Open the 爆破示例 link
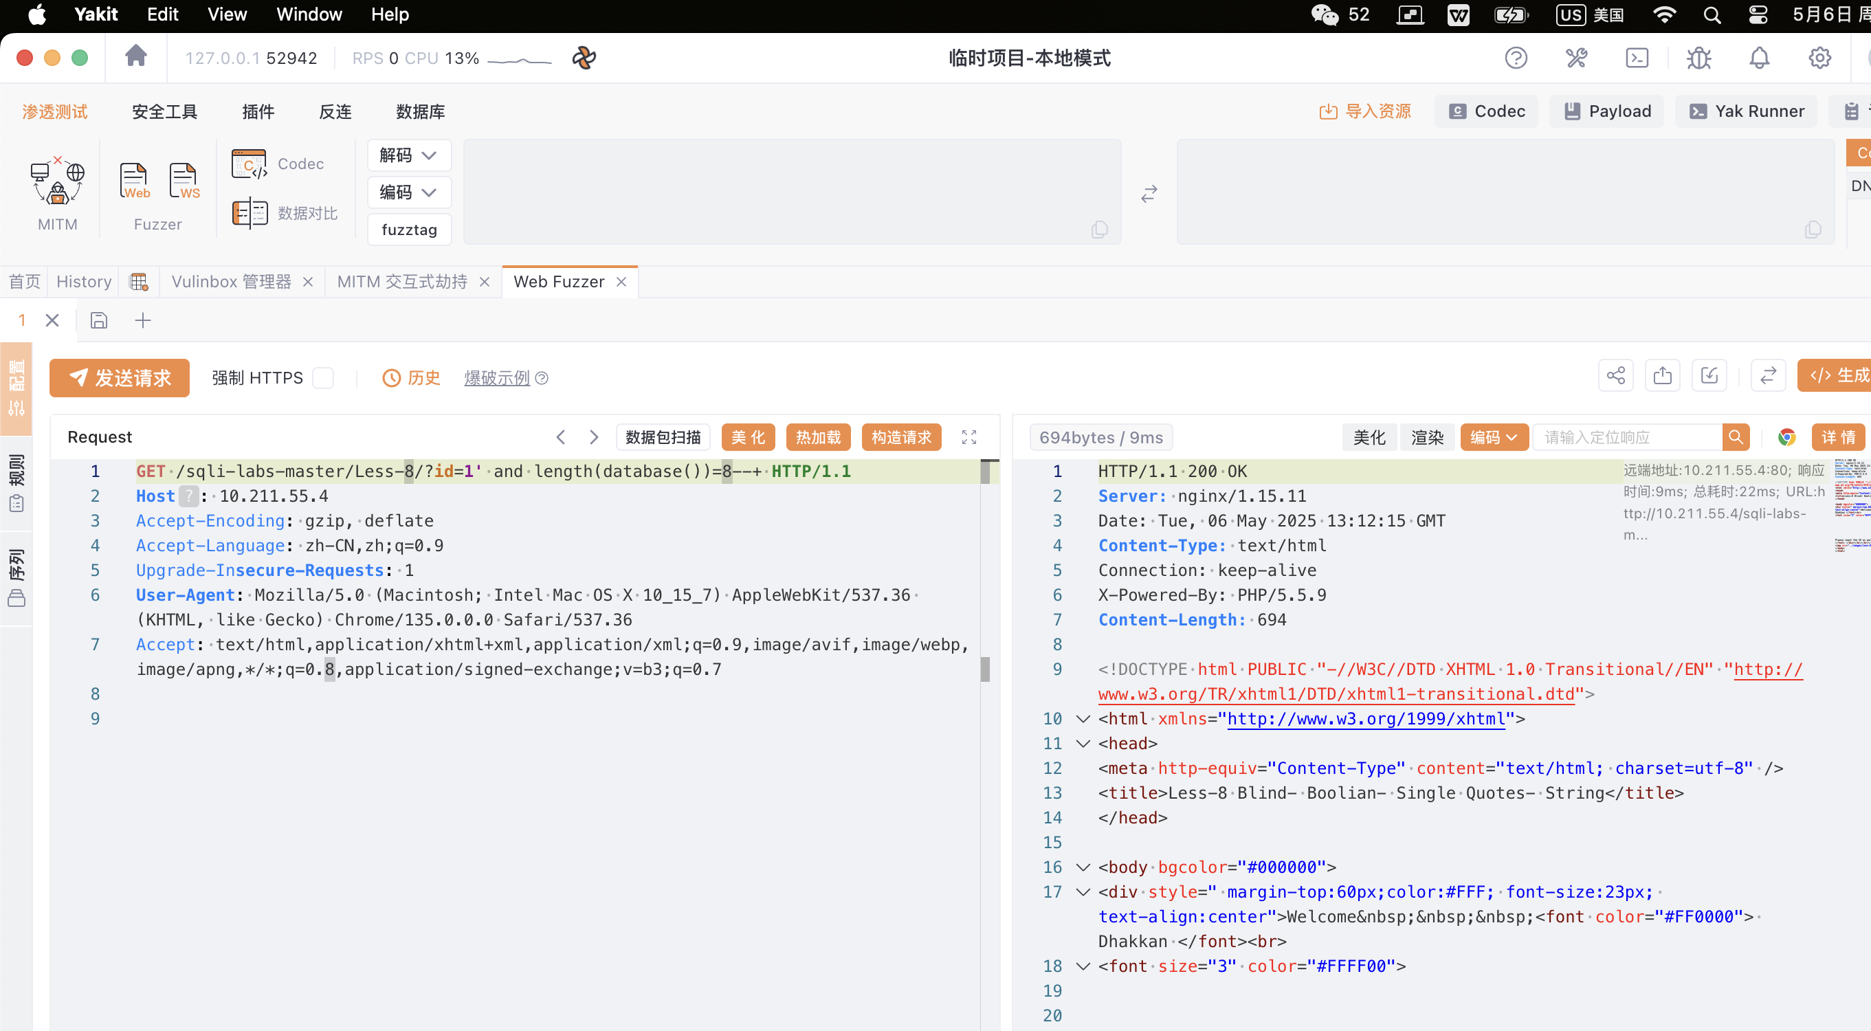This screenshot has width=1871, height=1031. point(497,378)
